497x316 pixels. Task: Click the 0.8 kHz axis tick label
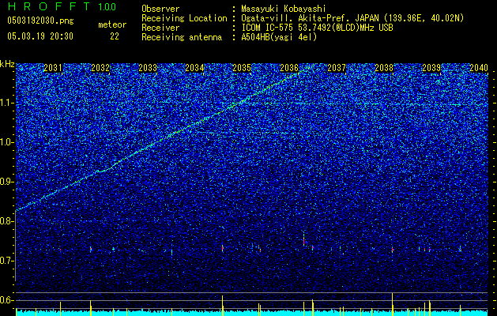[7, 221]
